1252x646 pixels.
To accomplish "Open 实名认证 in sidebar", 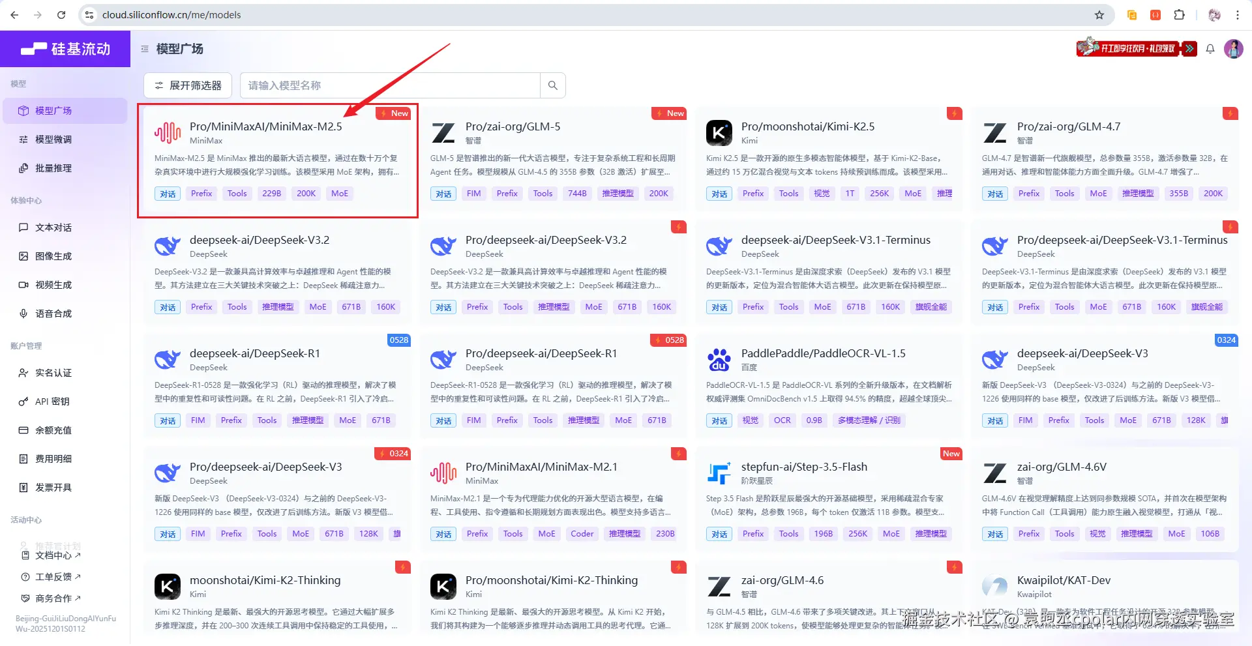I will point(65,373).
